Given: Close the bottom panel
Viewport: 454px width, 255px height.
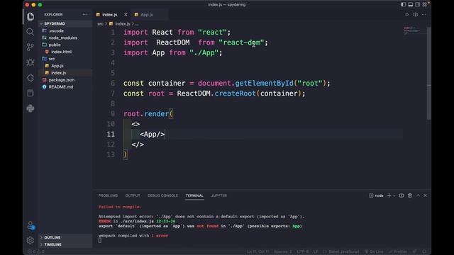Looking at the screenshot, I should click(x=425, y=195).
